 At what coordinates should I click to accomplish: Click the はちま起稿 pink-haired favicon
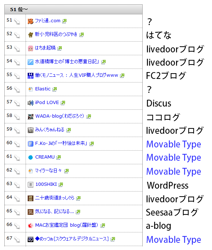pyautogui.click(x=31, y=48)
